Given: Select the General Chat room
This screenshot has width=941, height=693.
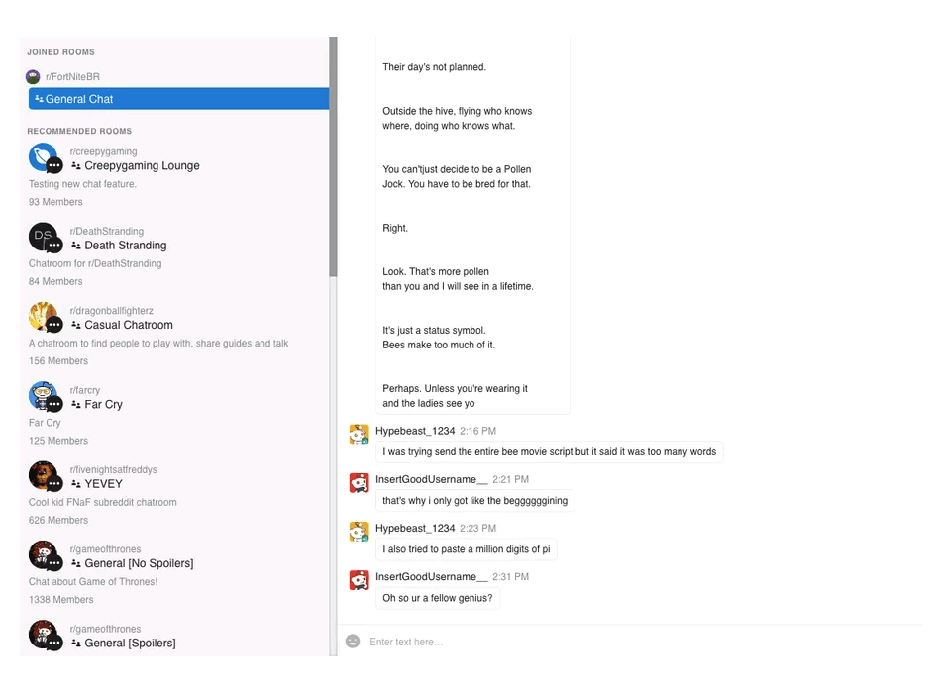Looking at the screenshot, I should (x=179, y=99).
